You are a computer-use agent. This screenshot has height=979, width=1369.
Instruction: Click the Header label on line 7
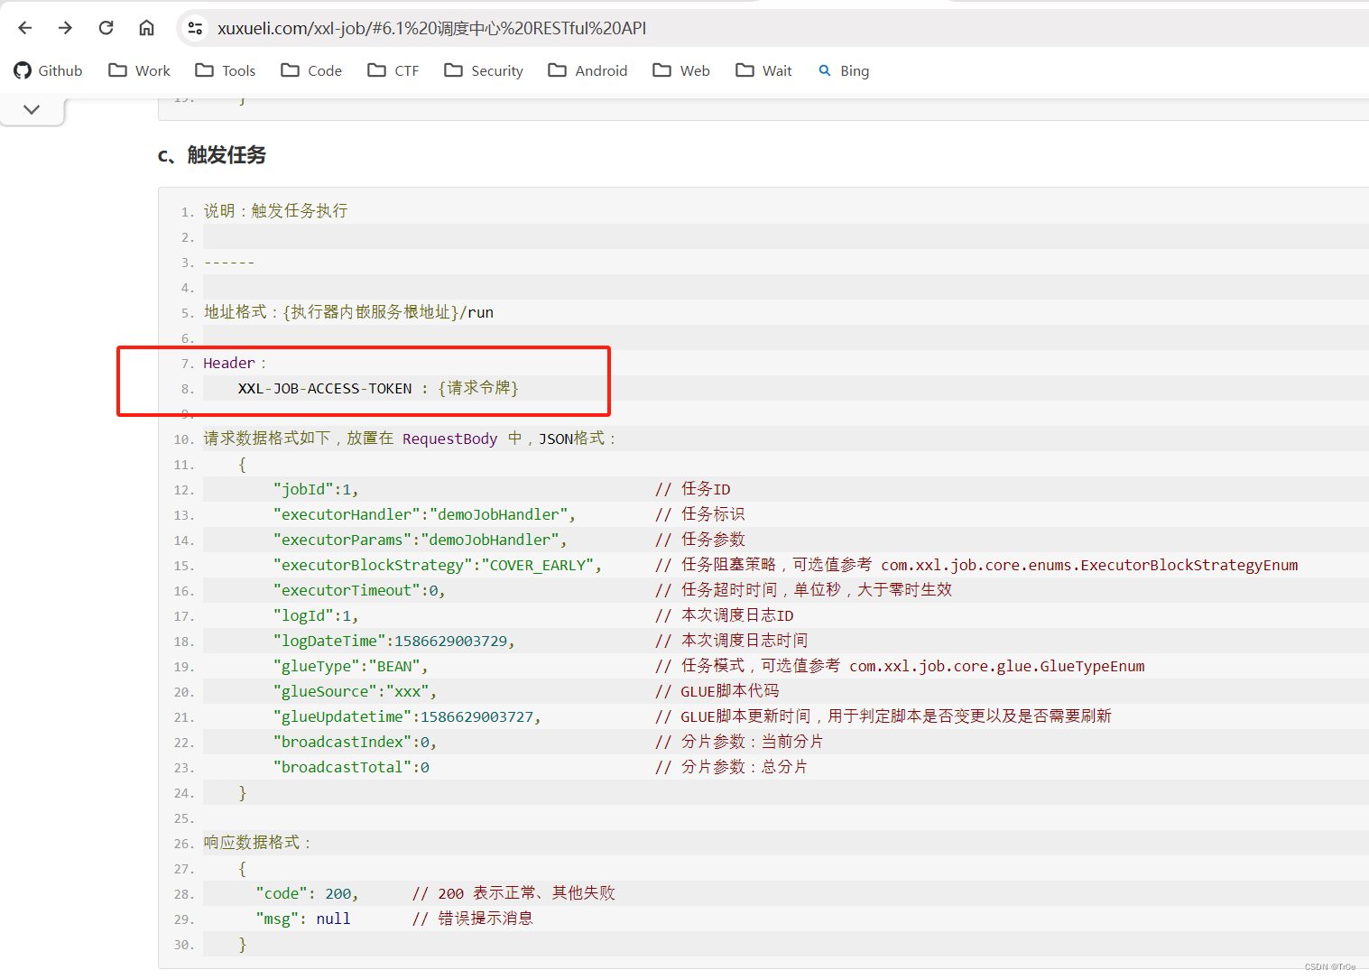coord(229,363)
